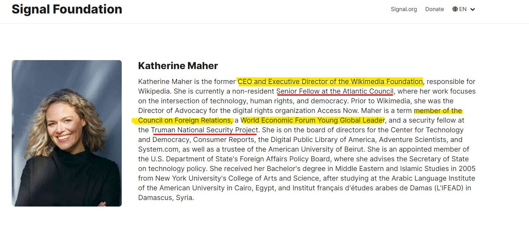Click underlined Senior Fellow at Atlantic Council

[335, 91]
